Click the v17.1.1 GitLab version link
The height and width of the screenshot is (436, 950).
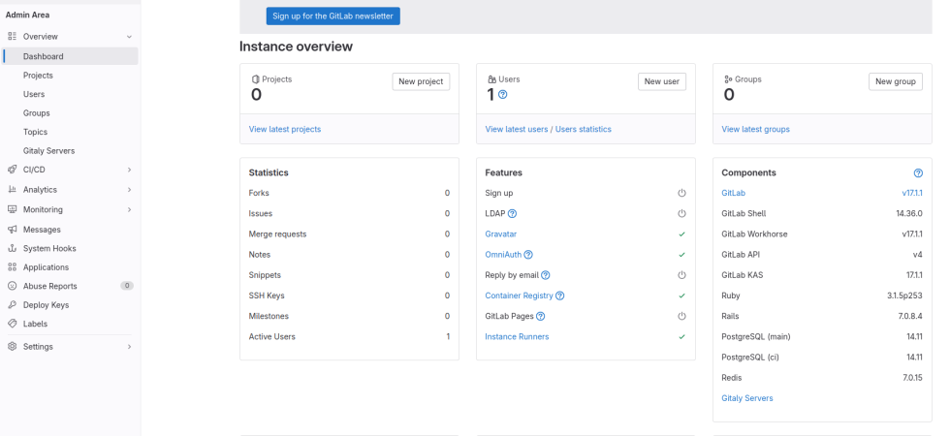click(x=912, y=193)
